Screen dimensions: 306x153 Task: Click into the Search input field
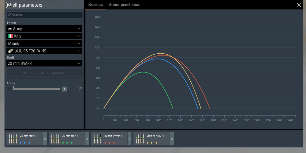pyautogui.click(x=44, y=15)
